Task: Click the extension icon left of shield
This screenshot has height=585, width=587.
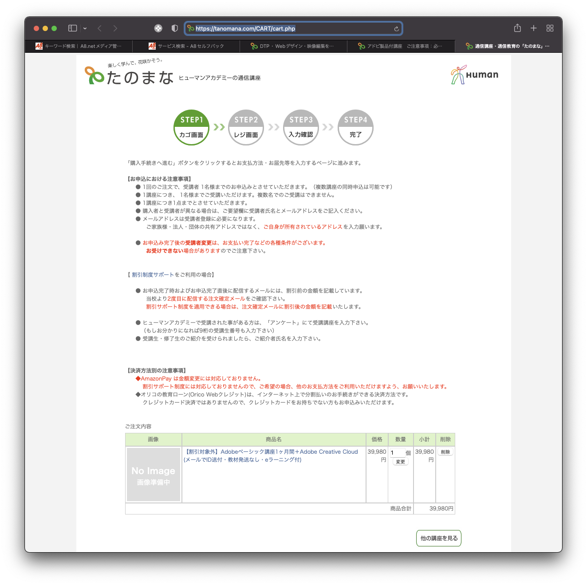Action: [x=158, y=28]
